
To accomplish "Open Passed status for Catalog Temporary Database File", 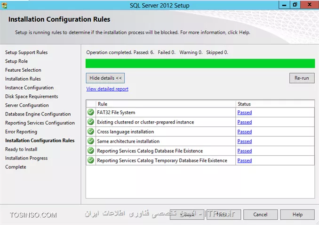I will click(x=245, y=160).
